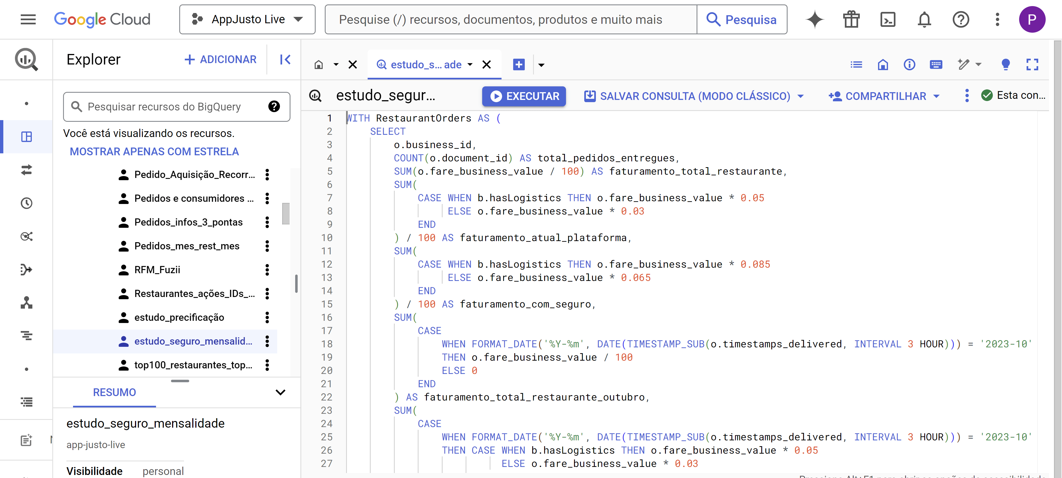Open the Gemini AI sparkle assistant
The width and height of the screenshot is (1062, 478).
coord(815,19)
